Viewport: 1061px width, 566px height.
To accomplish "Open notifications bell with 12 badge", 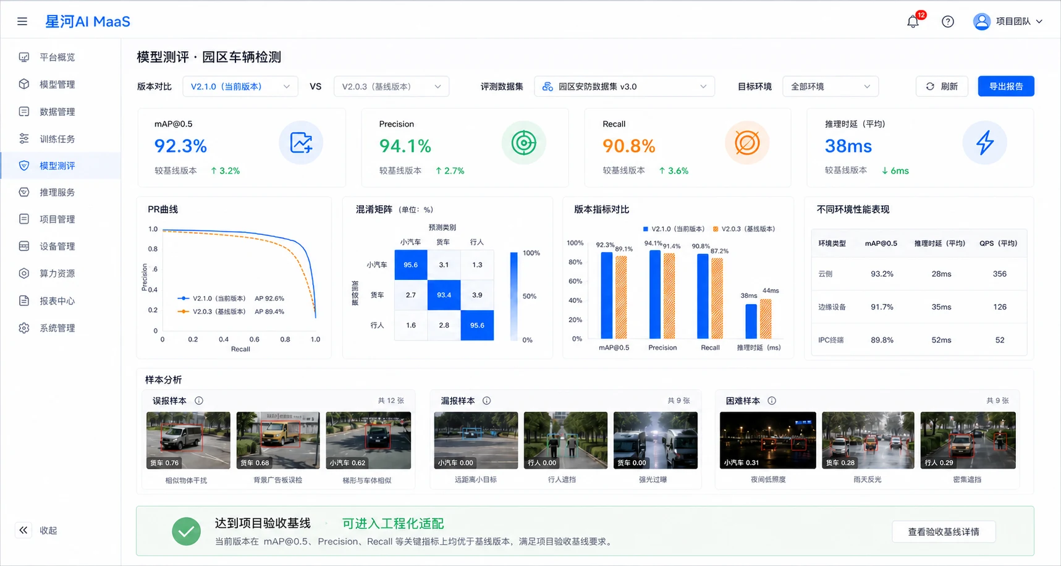I will pyautogui.click(x=914, y=20).
